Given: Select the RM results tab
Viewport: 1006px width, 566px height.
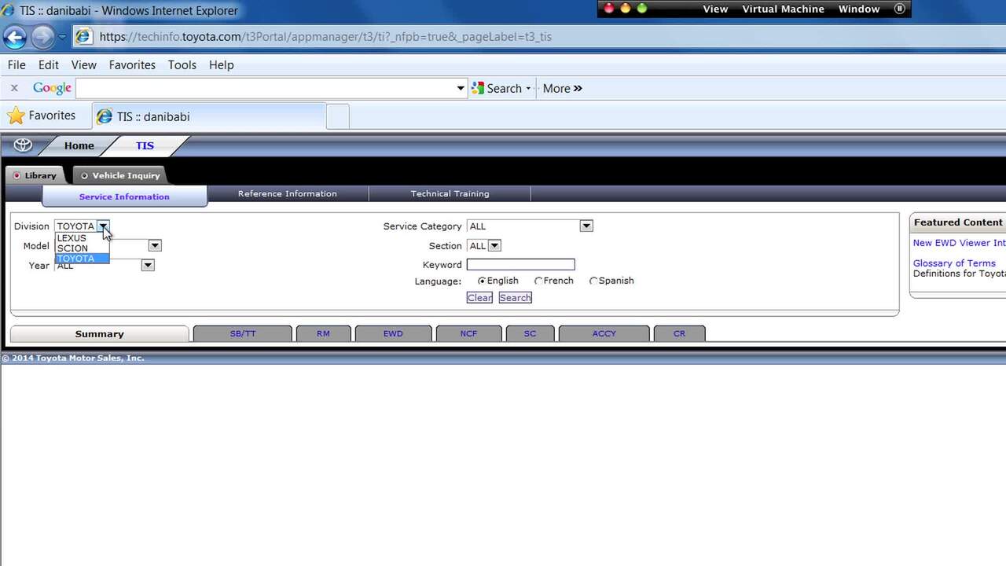Looking at the screenshot, I should [323, 333].
